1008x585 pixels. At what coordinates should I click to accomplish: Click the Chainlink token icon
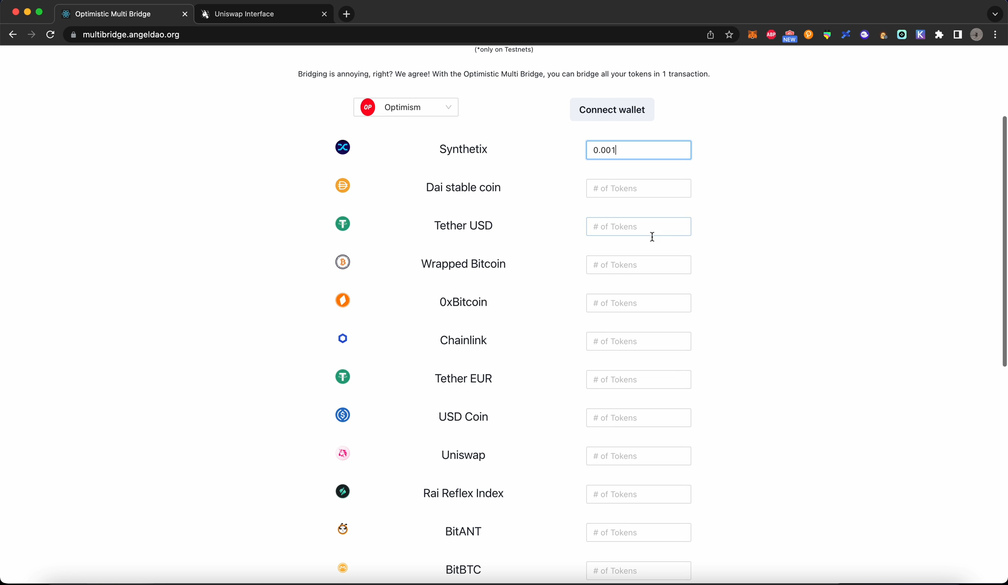pos(343,338)
